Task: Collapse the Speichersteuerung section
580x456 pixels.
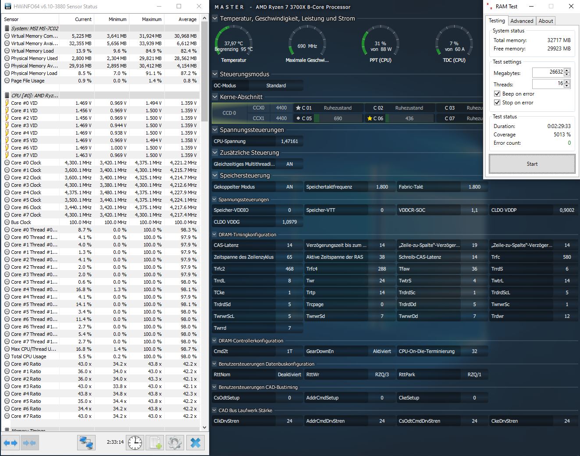Action: click(x=215, y=175)
